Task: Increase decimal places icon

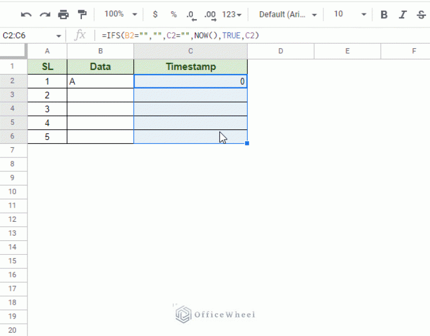Action: coord(210,15)
